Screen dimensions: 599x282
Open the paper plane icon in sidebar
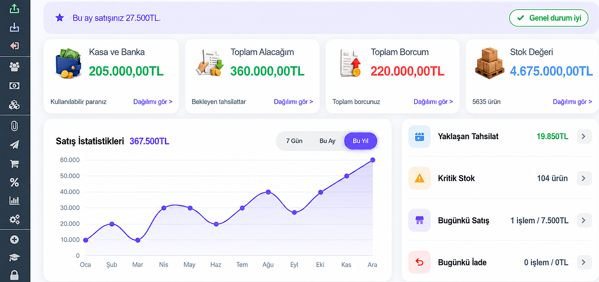14,145
